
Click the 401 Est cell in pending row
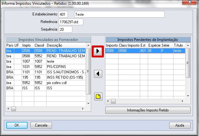coord(144,51)
